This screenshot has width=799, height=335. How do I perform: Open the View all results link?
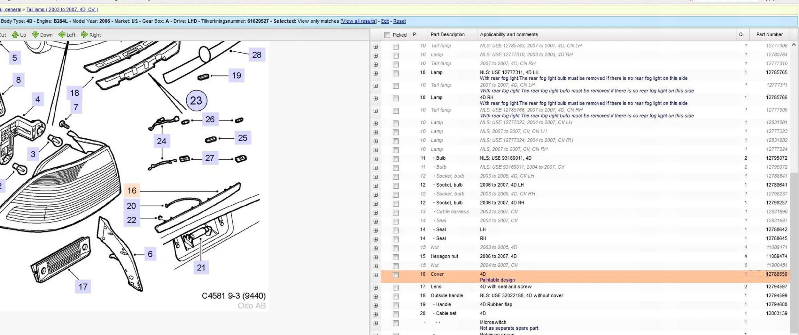click(x=358, y=21)
